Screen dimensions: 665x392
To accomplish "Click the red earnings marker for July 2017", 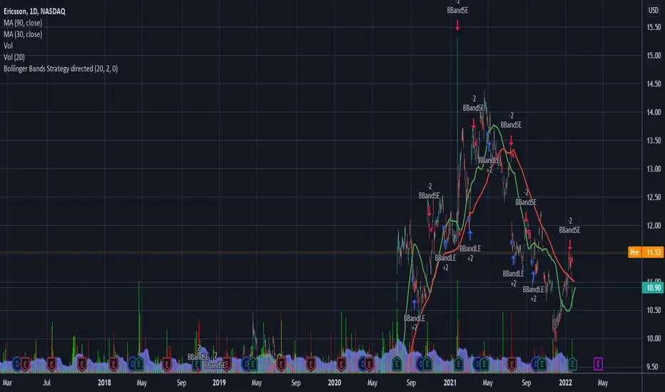I will (x=52, y=363).
